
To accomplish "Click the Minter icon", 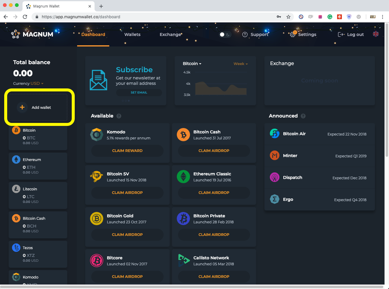I will (275, 155).
